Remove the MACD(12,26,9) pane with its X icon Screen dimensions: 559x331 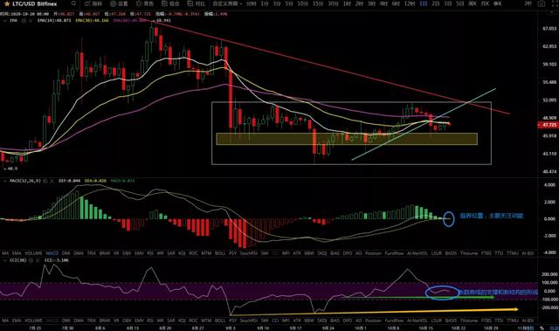[x=52, y=181]
